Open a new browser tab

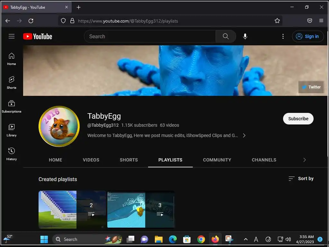[x=78, y=7]
